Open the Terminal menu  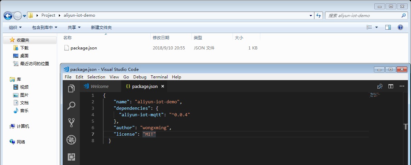pos(159,77)
